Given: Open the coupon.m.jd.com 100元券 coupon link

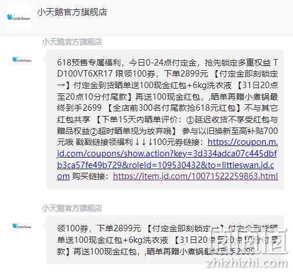Looking at the screenshot, I should tap(168, 159).
